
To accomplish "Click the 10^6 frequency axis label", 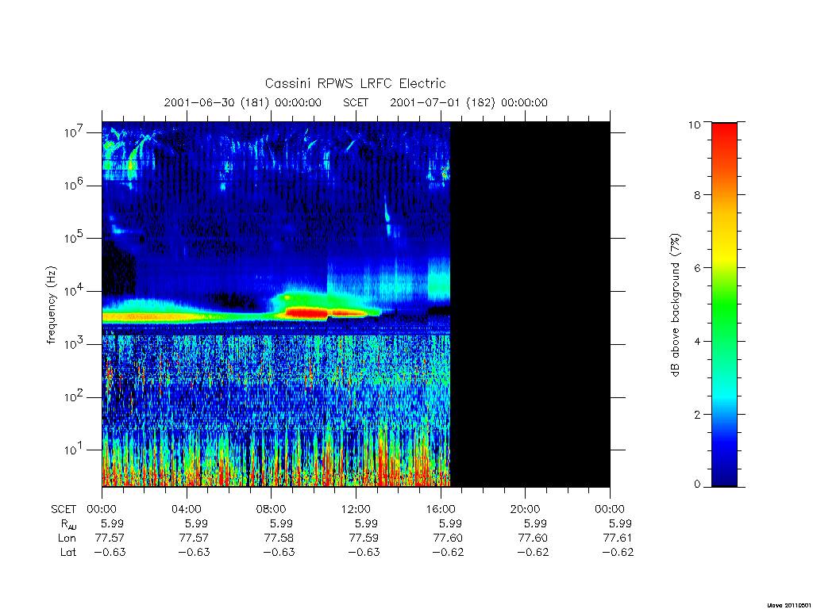I will (75, 185).
